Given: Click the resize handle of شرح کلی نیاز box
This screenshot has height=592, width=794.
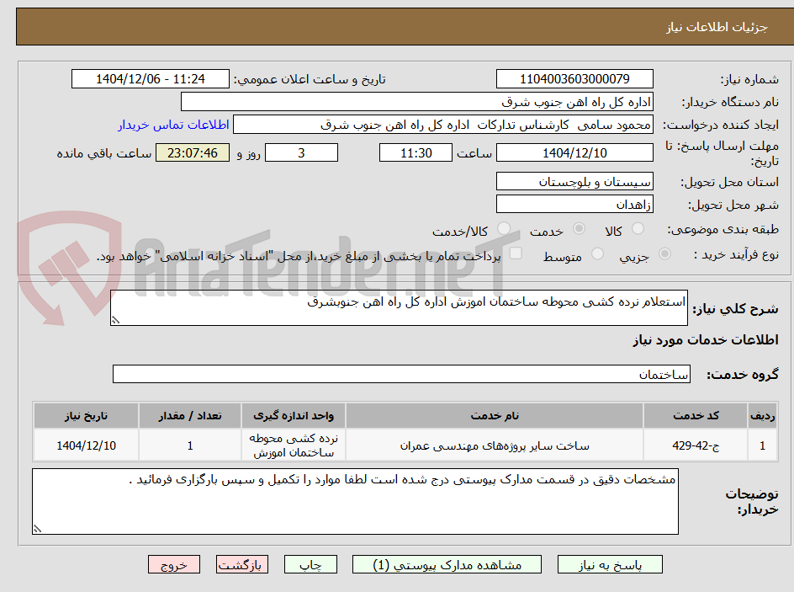Looking at the screenshot, I should coord(115,320).
